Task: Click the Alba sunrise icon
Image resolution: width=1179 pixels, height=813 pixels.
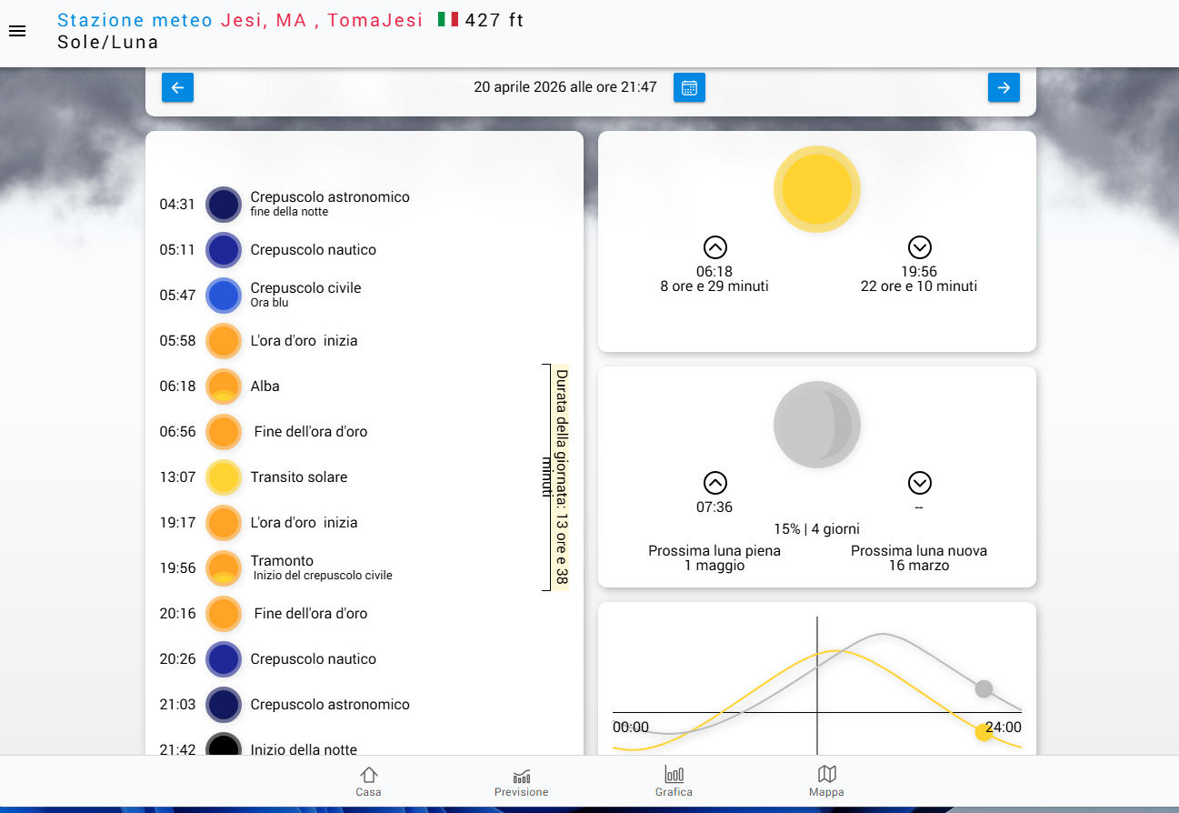Action: 223,386
